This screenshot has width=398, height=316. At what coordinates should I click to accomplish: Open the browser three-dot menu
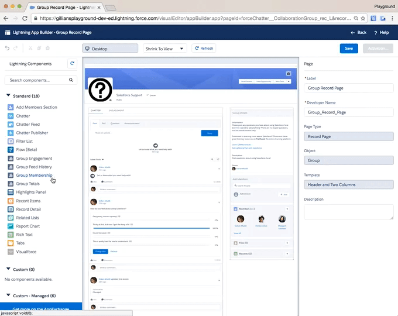pyautogui.click(x=392, y=18)
